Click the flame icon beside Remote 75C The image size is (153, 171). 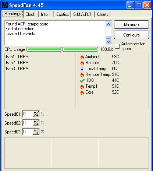[82, 63]
